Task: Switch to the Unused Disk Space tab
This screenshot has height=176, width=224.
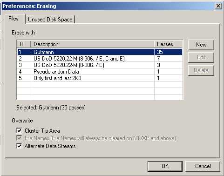Action: tap(50, 20)
